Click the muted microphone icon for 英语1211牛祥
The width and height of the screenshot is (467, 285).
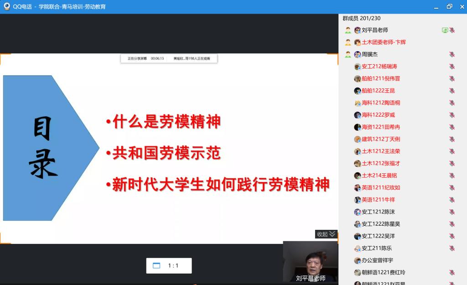click(451, 200)
